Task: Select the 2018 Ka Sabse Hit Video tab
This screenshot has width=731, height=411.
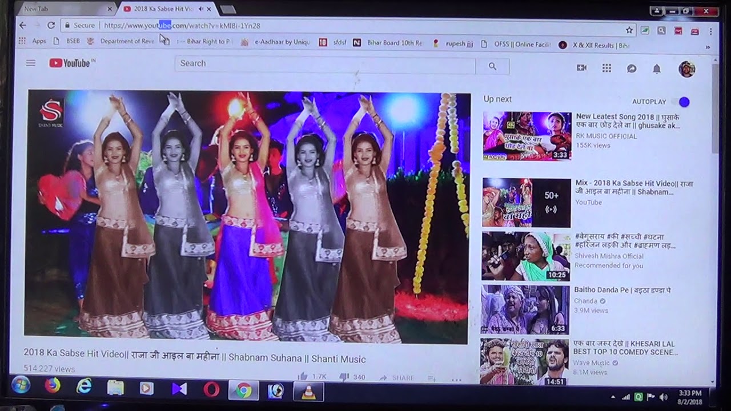Action: point(167,9)
